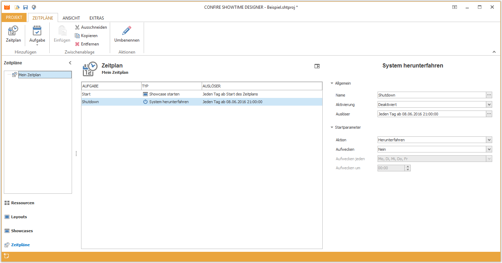Open the Showcases navigation section
The width and height of the screenshot is (502, 263).
point(19,231)
